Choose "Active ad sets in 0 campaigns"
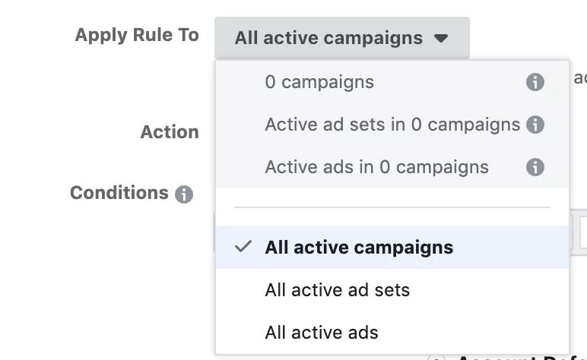Screen dimensions: 587x360 pyautogui.click(x=392, y=125)
